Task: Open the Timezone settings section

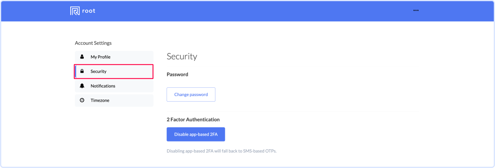Action: (114, 100)
